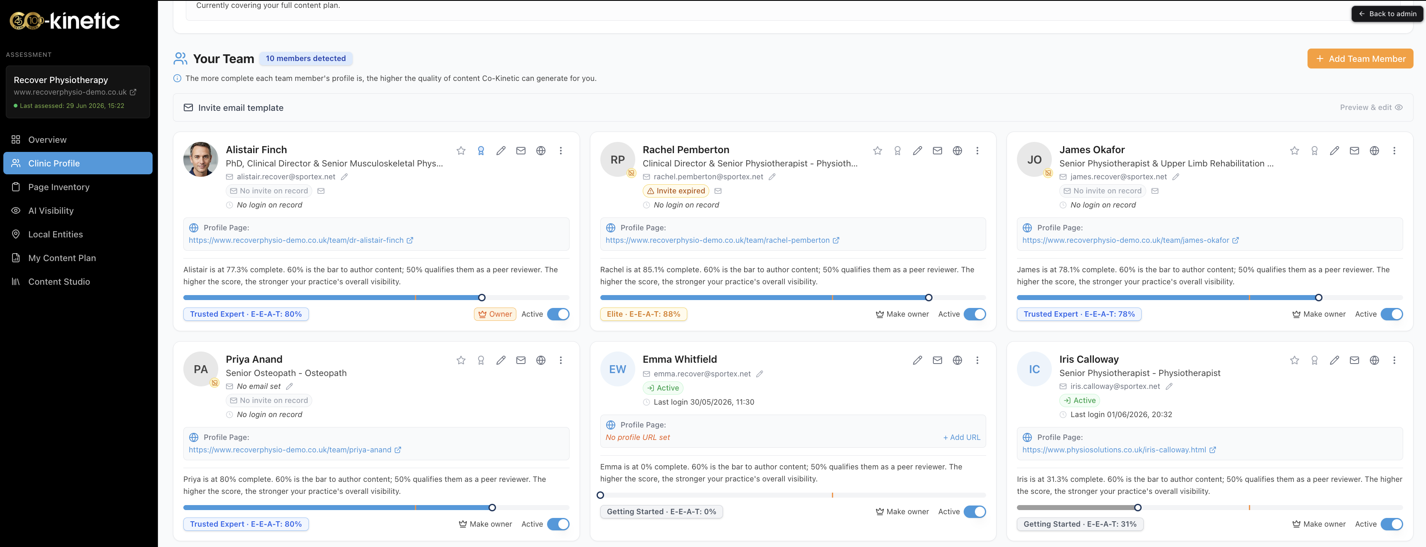Click the Co-Kinetic logo
Viewport: 1426px width, 547px height.
(65, 21)
